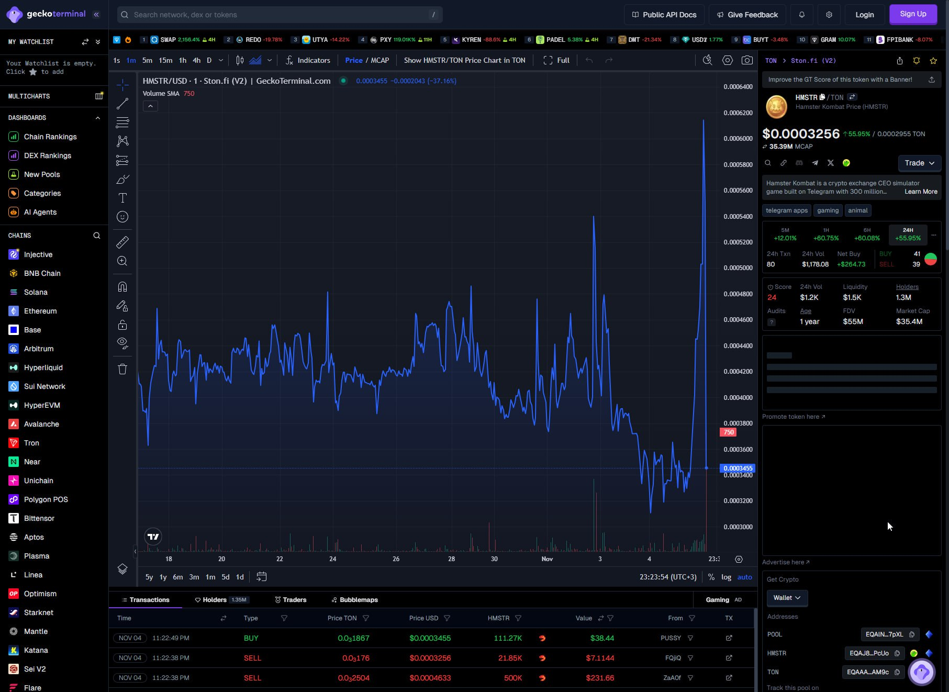Screen dimensions: 949x692
Task: Open the emoji icons drawing tool
Action: tap(122, 217)
